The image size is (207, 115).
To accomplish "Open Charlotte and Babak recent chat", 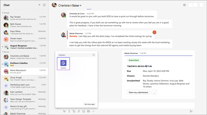I will [x=24, y=57].
